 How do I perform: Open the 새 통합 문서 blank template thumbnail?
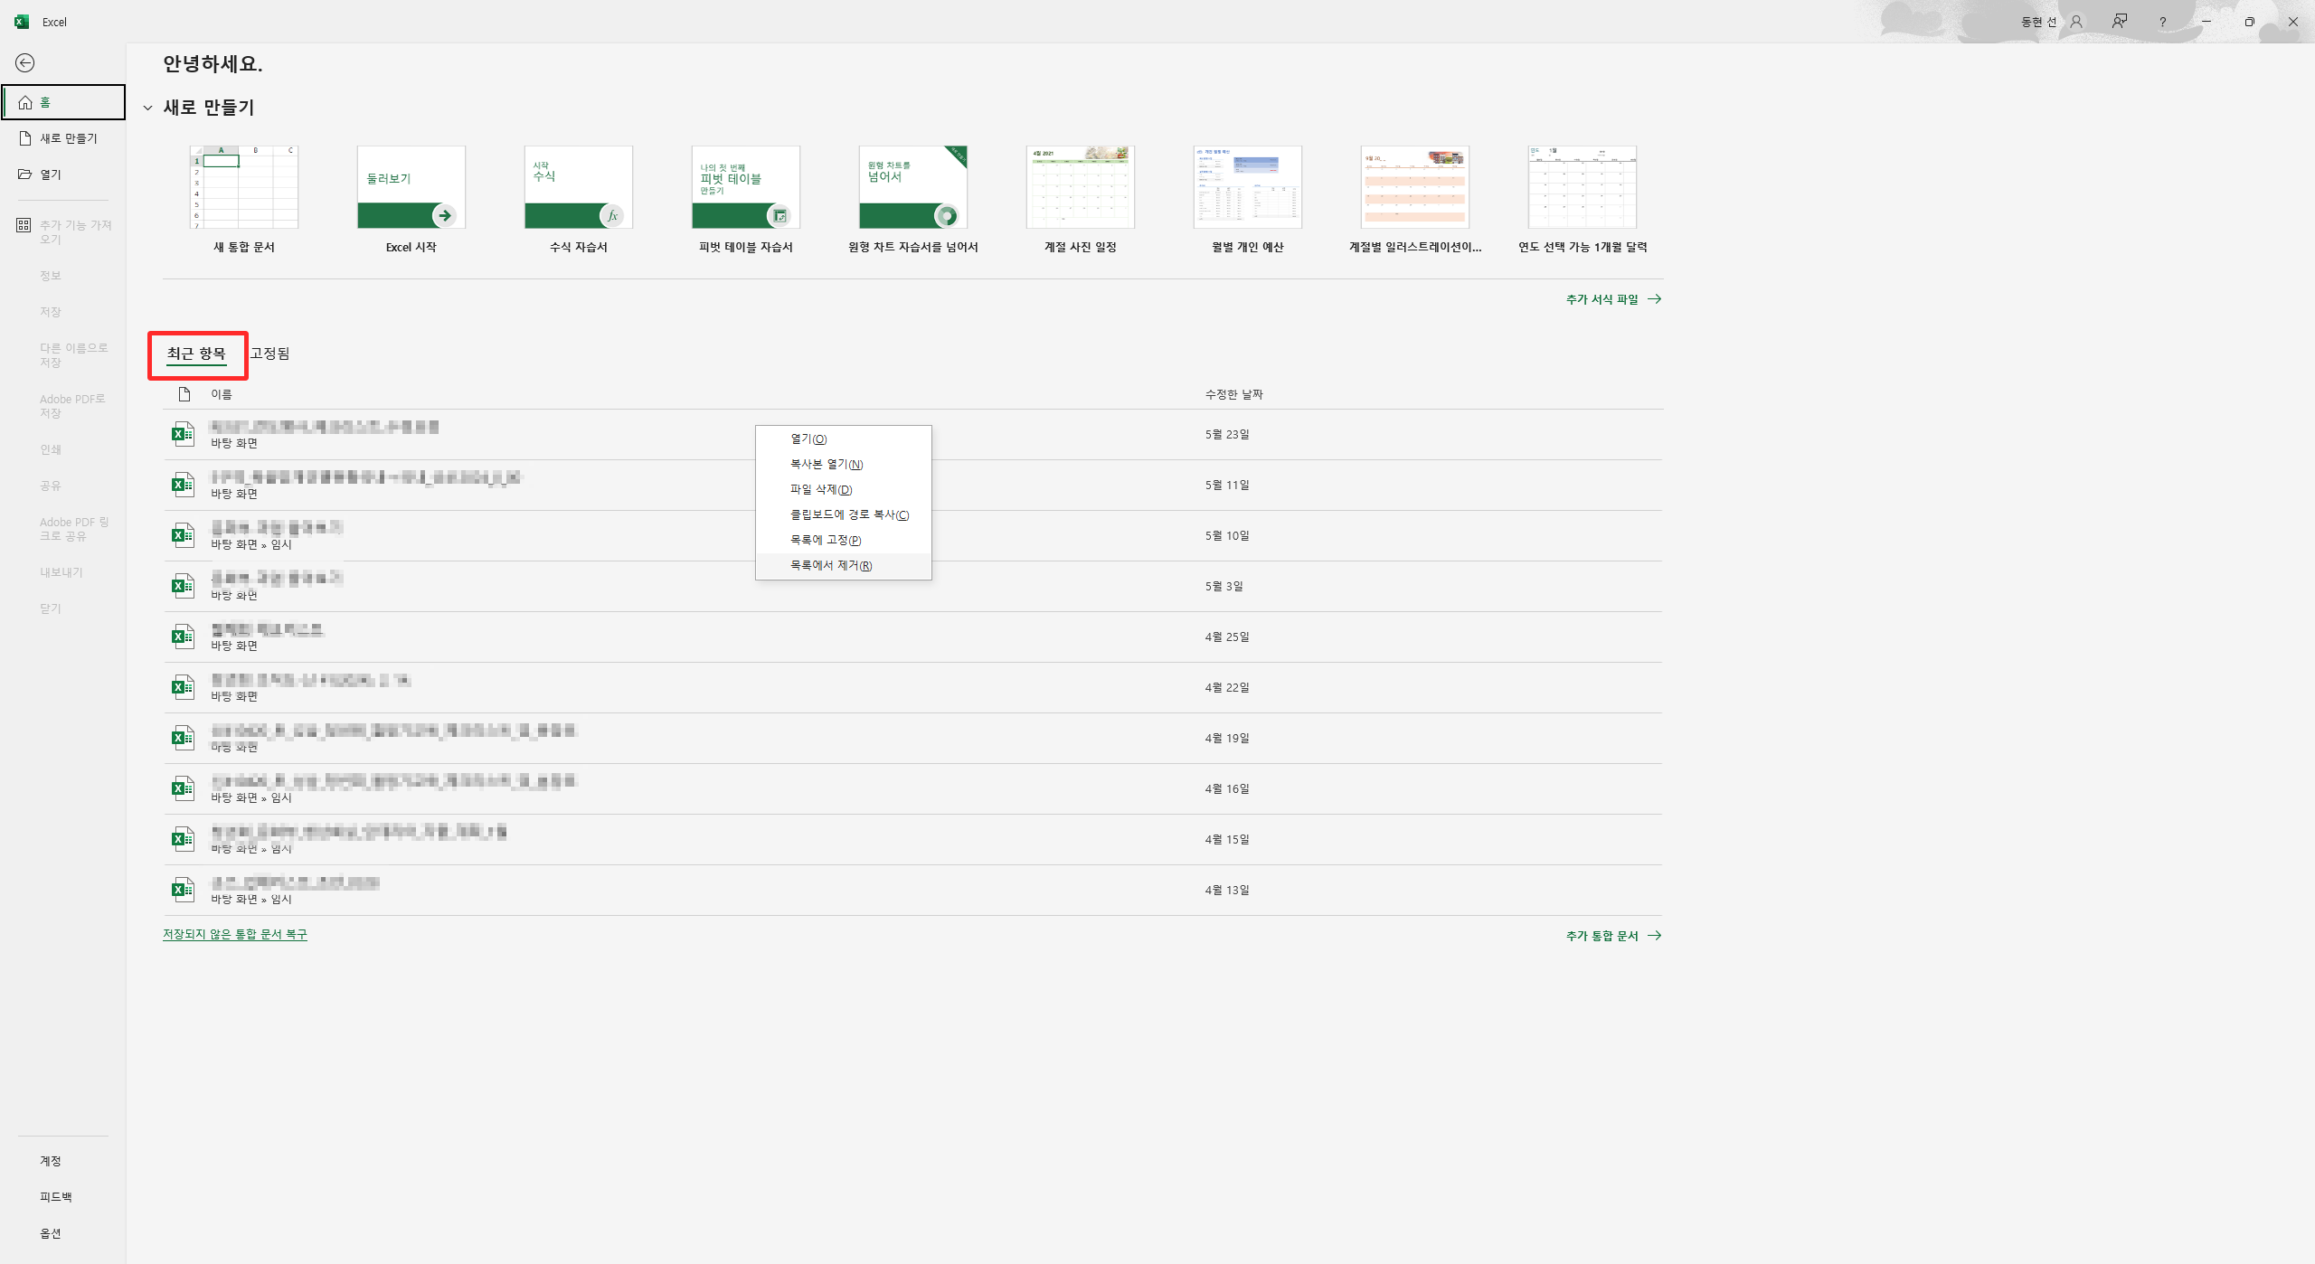244,187
